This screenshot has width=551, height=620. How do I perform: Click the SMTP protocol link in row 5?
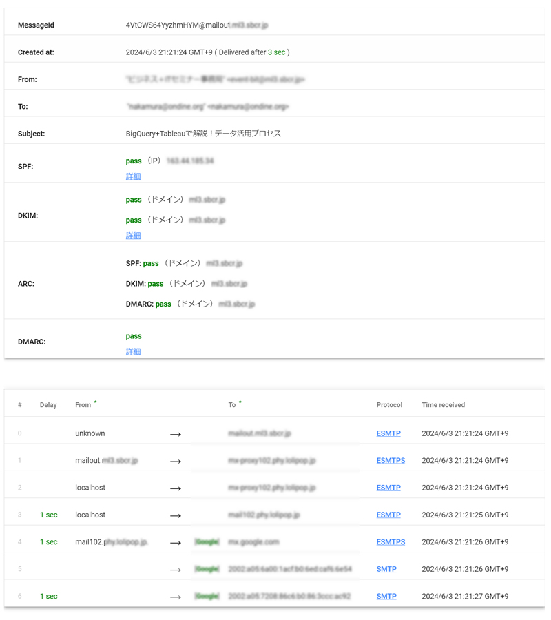[386, 569]
